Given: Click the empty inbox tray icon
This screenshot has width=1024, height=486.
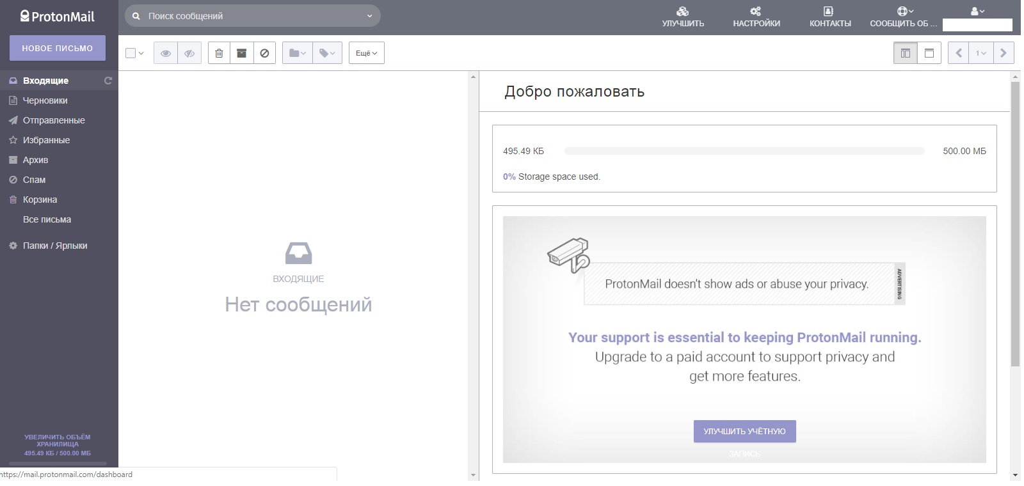Looking at the screenshot, I should 298,253.
